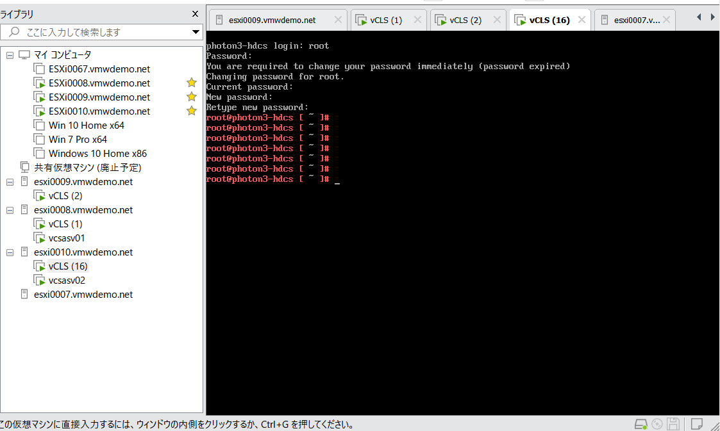Select esxi0008.vmwdemo.net server in library
This screenshot has width=720, height=431.
coord(83,210)
